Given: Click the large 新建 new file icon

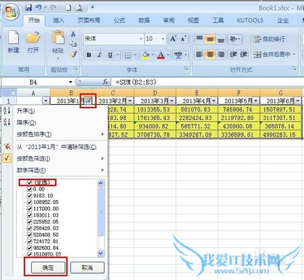Looking at the screenshot, I should point(14,37).
